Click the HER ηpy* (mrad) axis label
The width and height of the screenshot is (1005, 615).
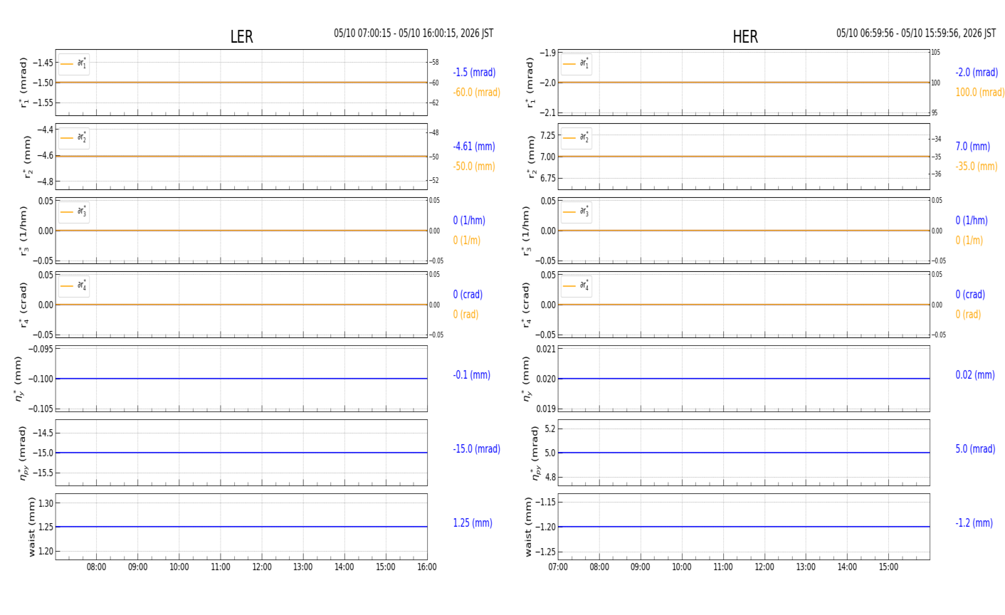[x=535, y=453]
